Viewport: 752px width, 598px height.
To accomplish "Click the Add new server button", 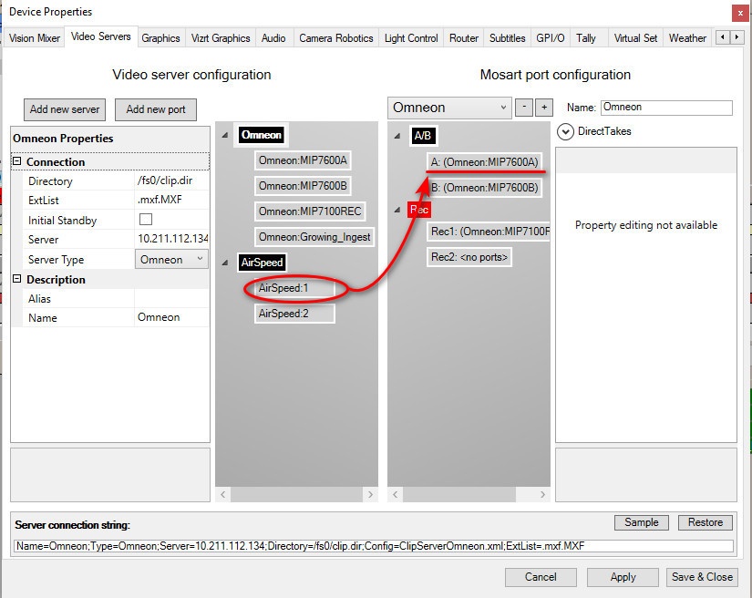I will pyautogui.click(x=64, y=109).
